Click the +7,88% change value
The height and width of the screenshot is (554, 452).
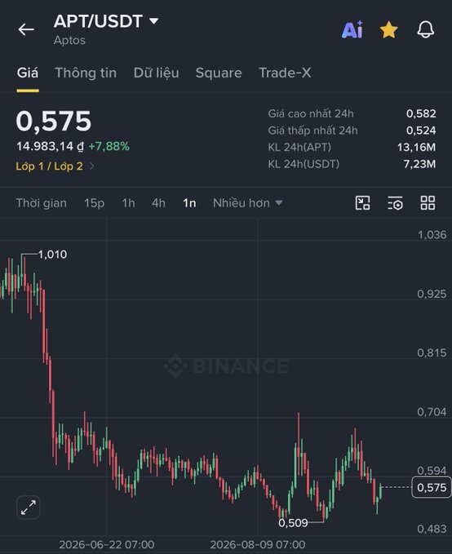click(x=109, y=146)
